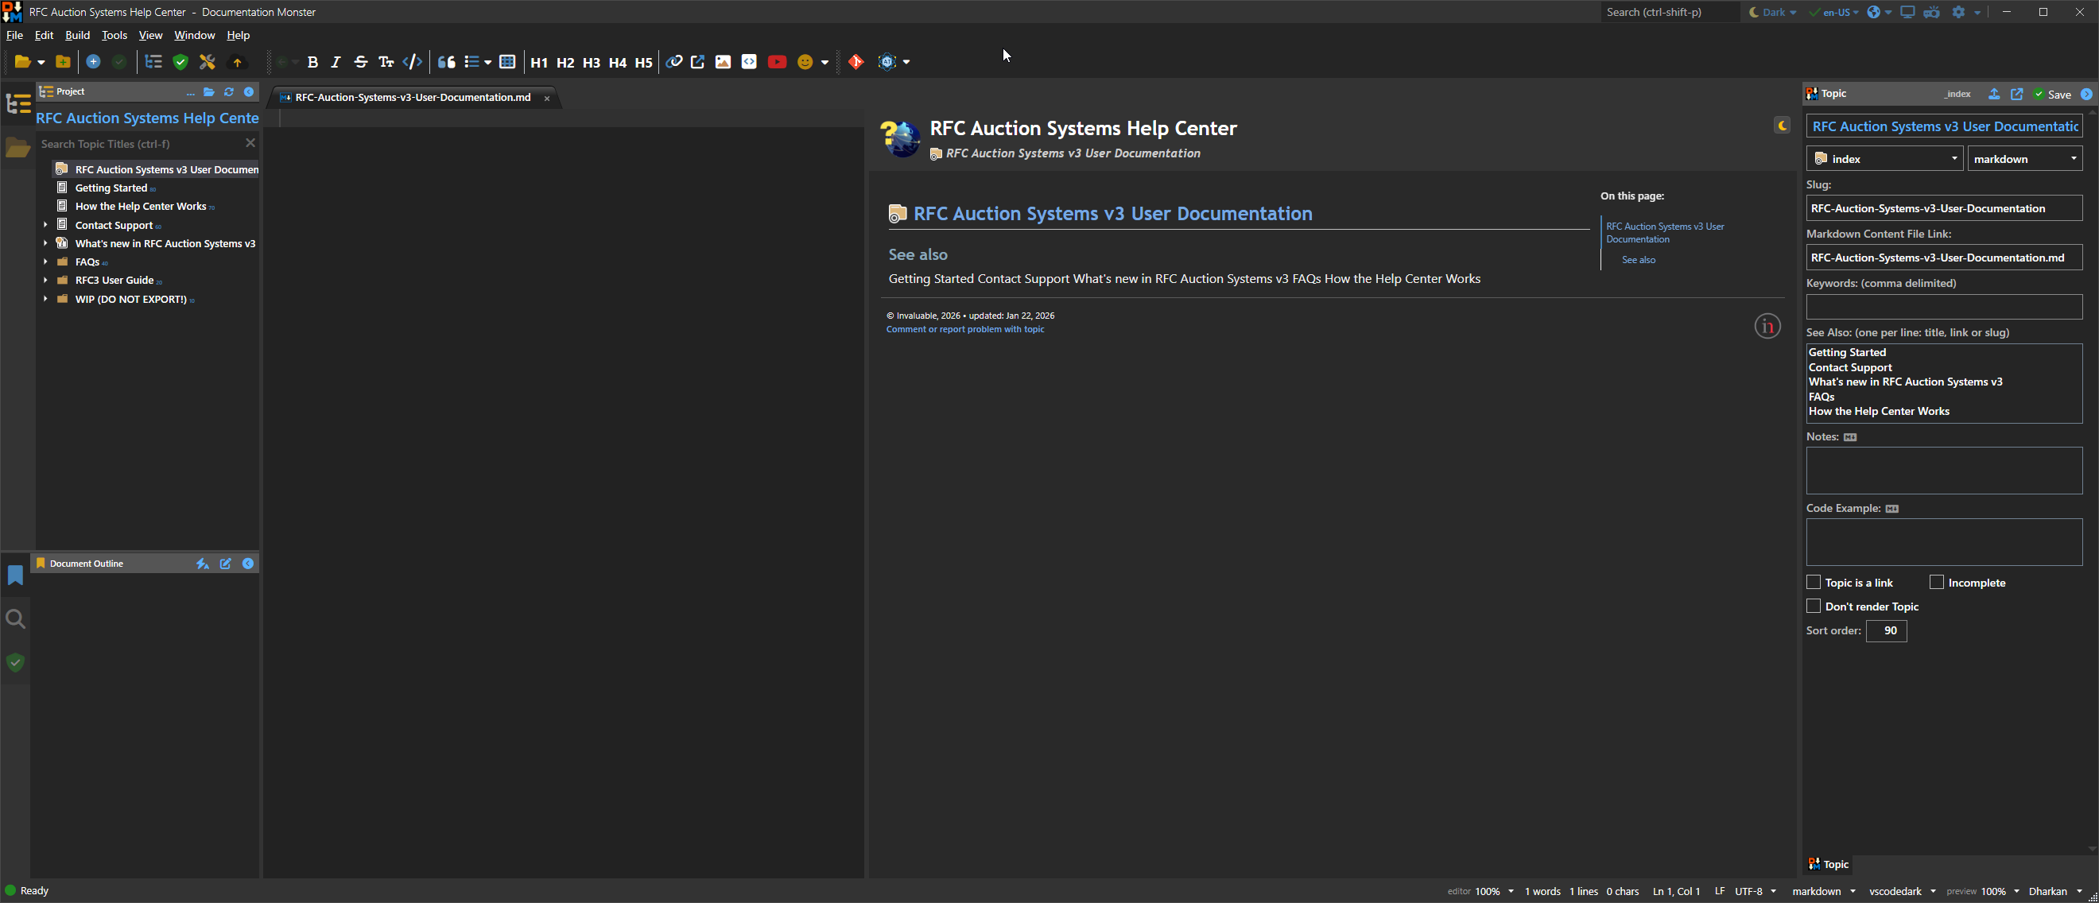Viewport: 2099px width, 903px height.
Task: Open the index topic type dropdown
Action: coord(1884,158)
